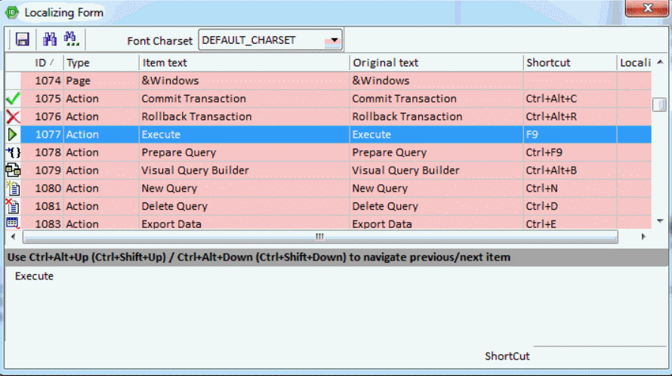
Task: Click the Find Next binoculars icon
Action: click(x=72, y=40)
